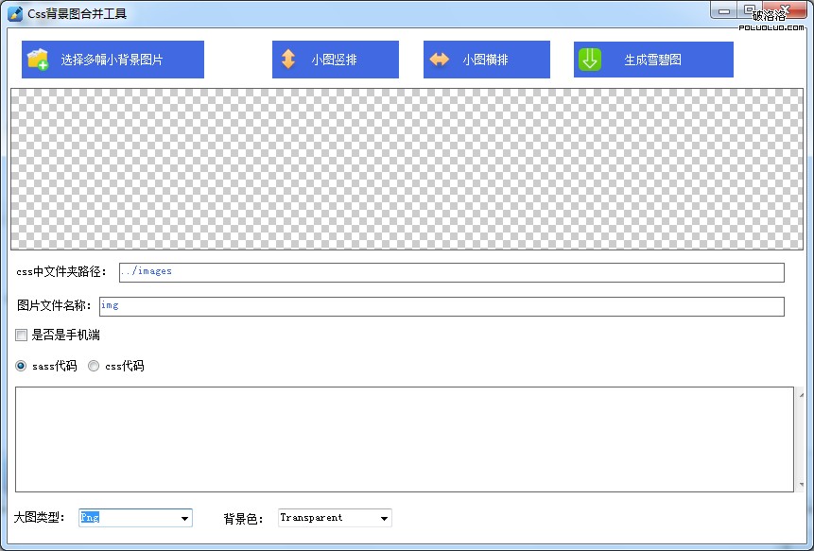Select the sass代码 radio button
The image size is (814, 551).
coord(20,366)
